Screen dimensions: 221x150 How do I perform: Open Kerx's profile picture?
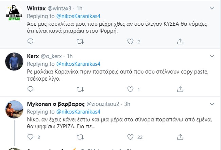click(15, 61)
